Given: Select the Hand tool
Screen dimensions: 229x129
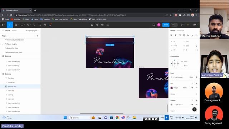Looking at the screenshot, I should tap(45, 25).
